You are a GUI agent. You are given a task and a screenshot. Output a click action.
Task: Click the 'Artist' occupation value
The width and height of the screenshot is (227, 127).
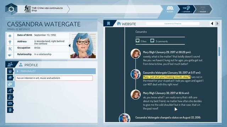pyautogui.click(x=37, y=48)
